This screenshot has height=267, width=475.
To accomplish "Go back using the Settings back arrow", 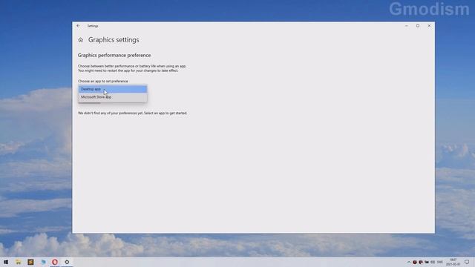I will coord(78,26).
